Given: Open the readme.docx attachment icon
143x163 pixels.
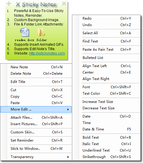Looking at the screenshot, I should click(25, 32).
